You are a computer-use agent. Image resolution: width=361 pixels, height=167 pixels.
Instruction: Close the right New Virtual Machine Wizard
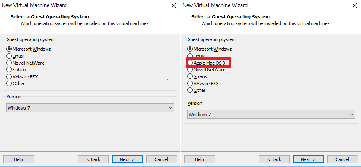355,5
